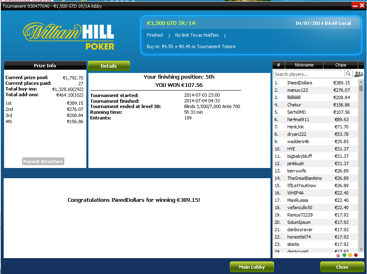Click the 4th place prize row

[x=44, y=122]
